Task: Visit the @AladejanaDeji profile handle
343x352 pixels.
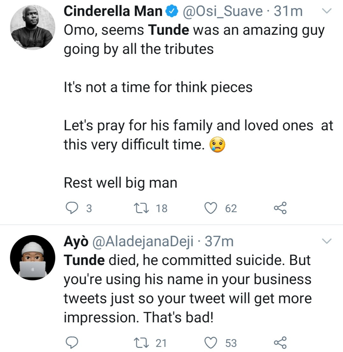Action: pyautogui.click(x=143, y=242)
